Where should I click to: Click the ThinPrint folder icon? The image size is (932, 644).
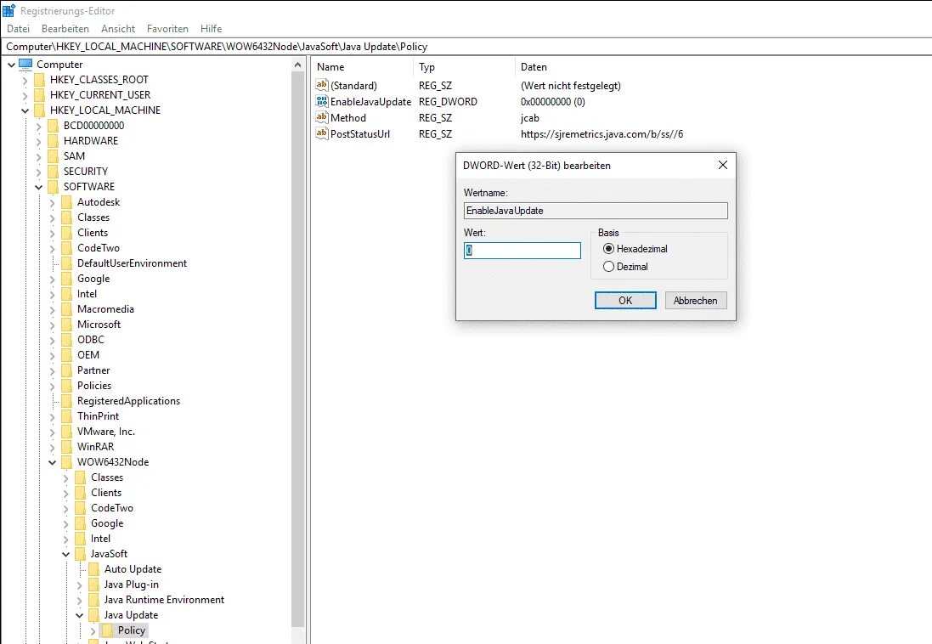(66, 416)
